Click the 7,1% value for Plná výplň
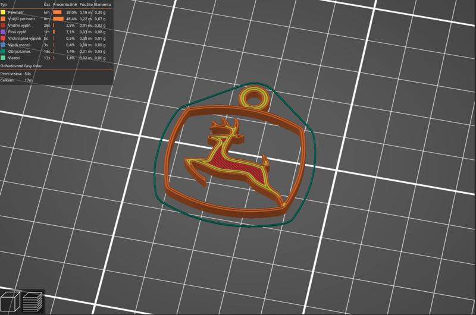Viewport: 476px width, 315px height. coord(70,32)
